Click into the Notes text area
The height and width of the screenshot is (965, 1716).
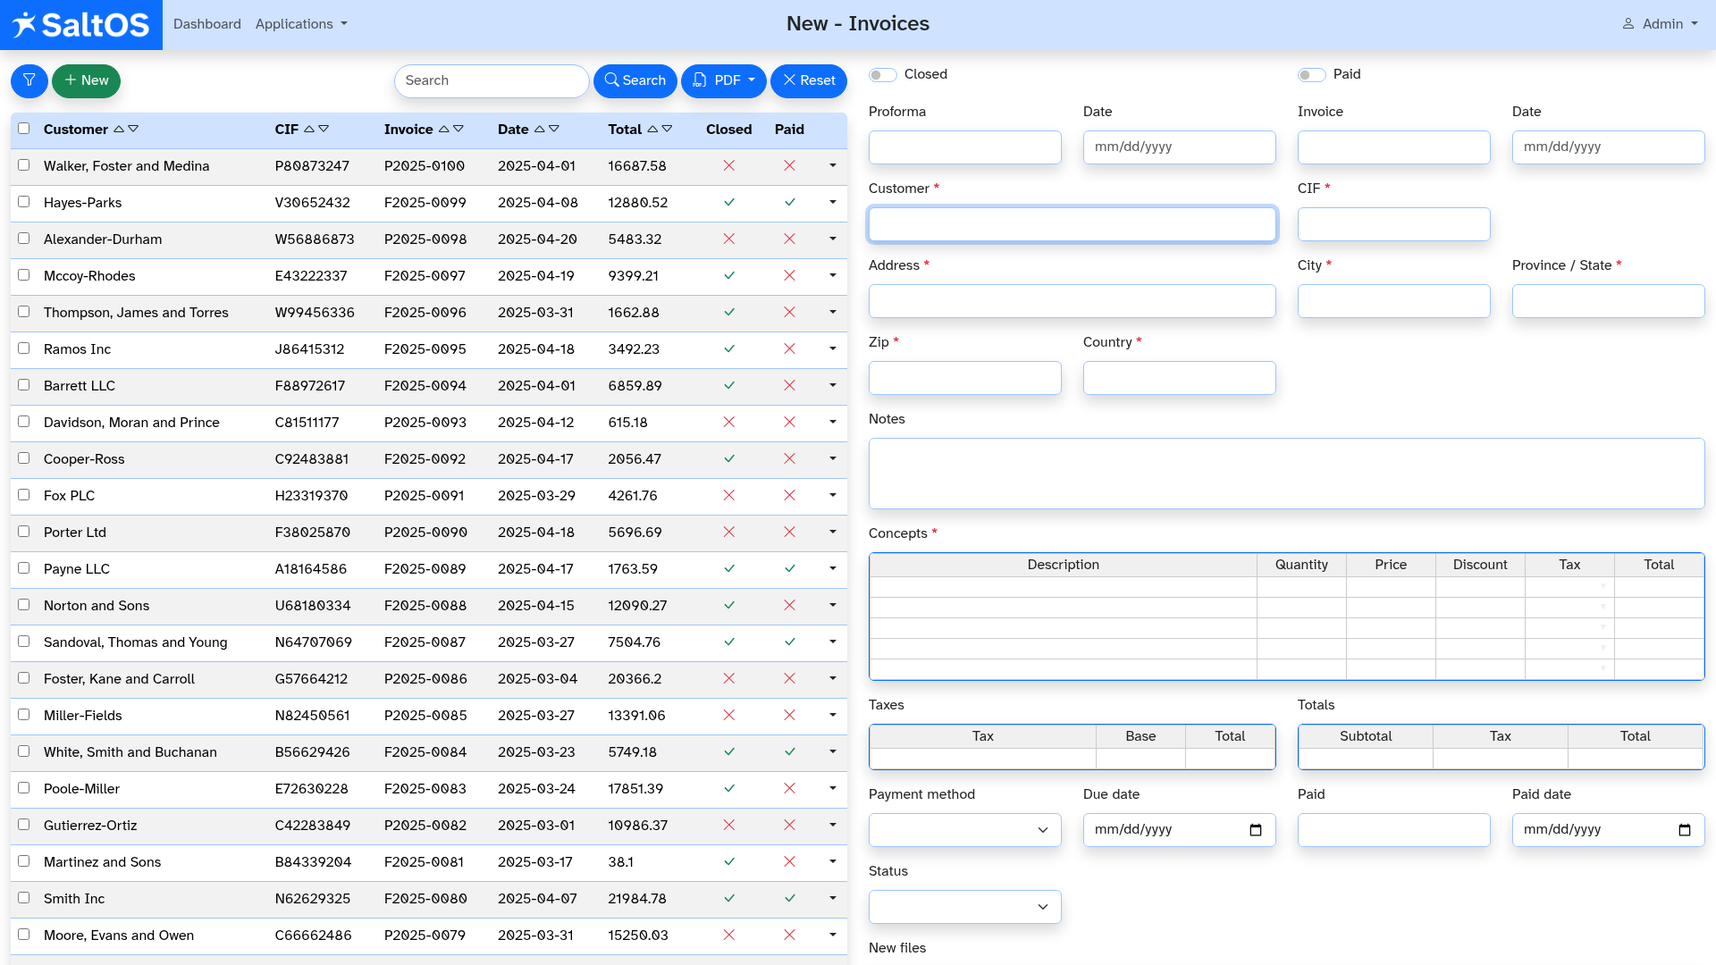click(x=1286, y=474)
